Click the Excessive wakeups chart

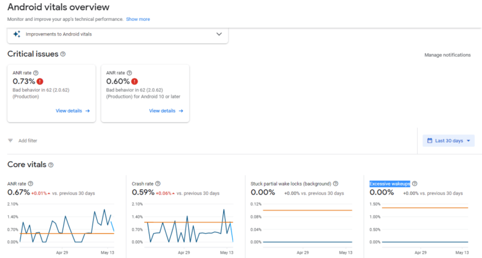(x=425, y=225)
